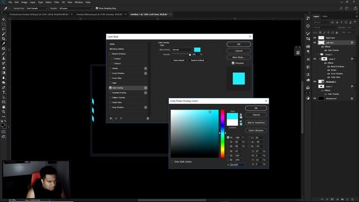The width and height of the screenshot is (359, 202).
Task: Switch to Overlay Webcam.psd document tab
Action: 100,15
